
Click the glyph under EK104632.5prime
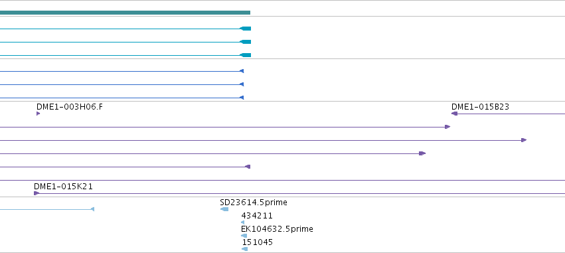coord(244,236)
